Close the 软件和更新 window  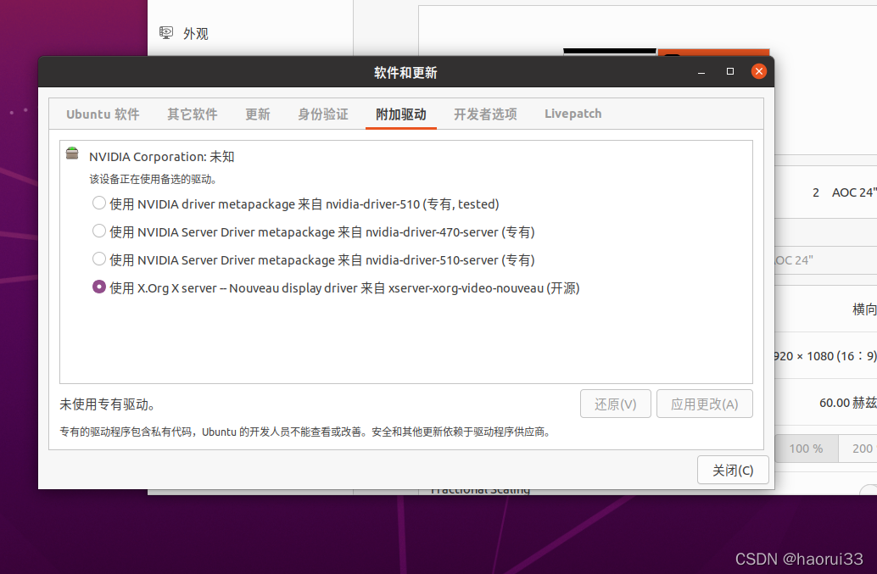pyautogui.click(x=758, y=71)
